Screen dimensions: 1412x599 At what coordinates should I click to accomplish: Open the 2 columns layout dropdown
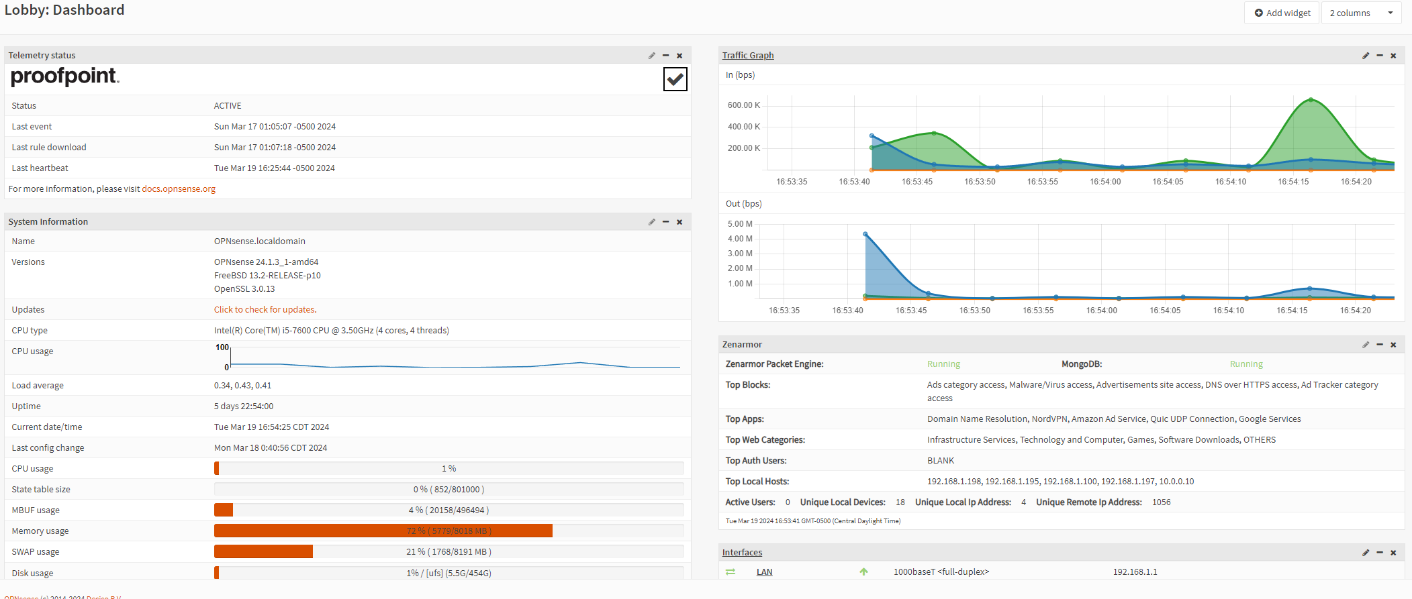coord(1361,13)
